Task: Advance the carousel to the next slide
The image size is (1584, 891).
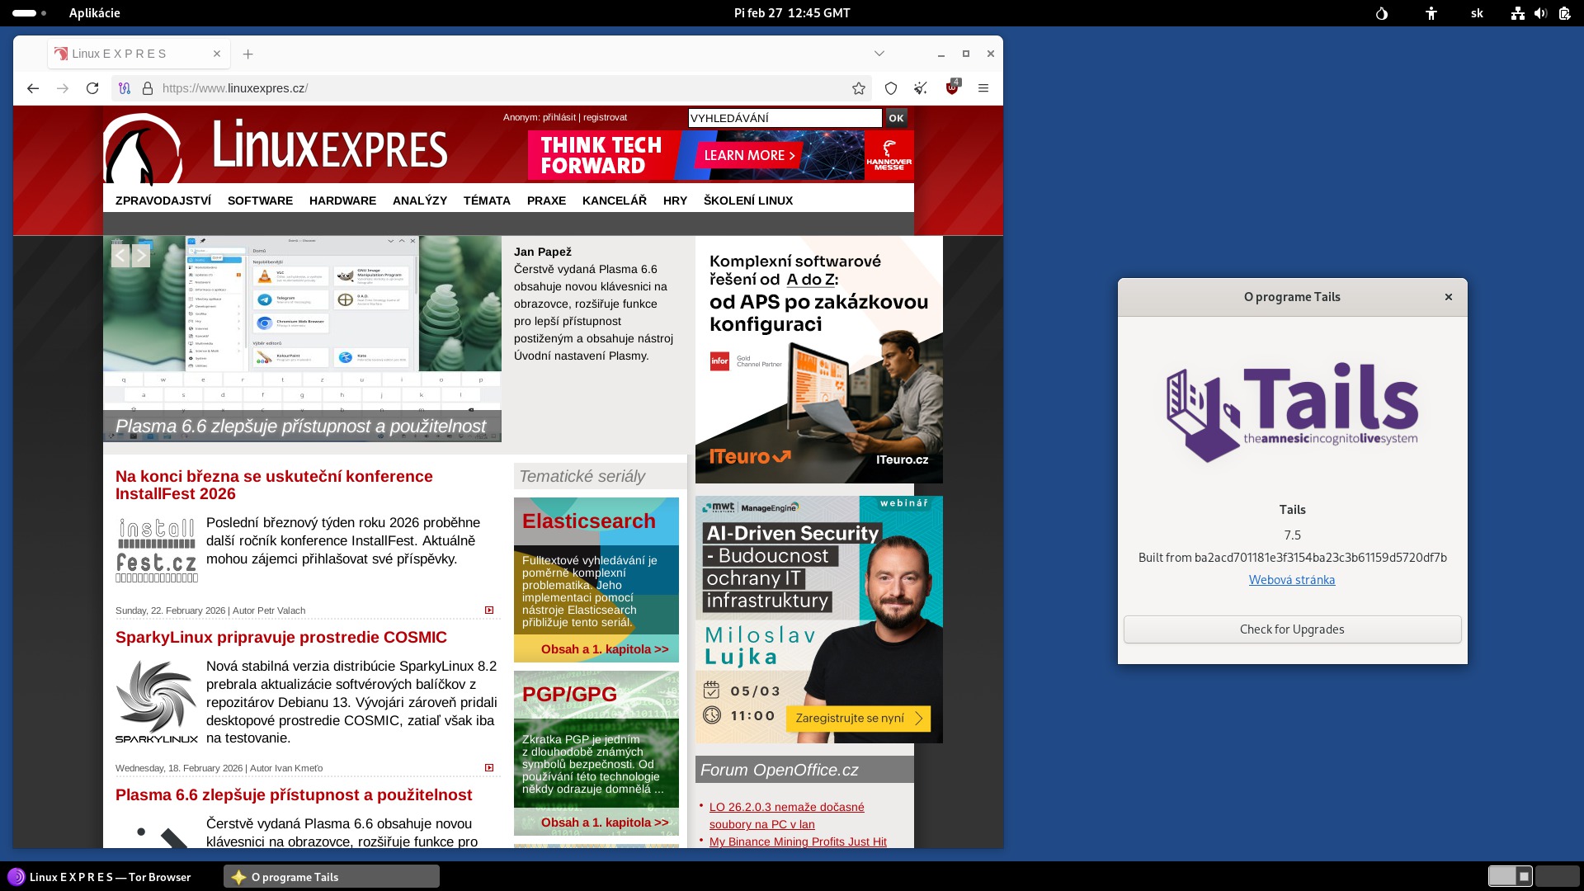Action: [x=141, y=256]
